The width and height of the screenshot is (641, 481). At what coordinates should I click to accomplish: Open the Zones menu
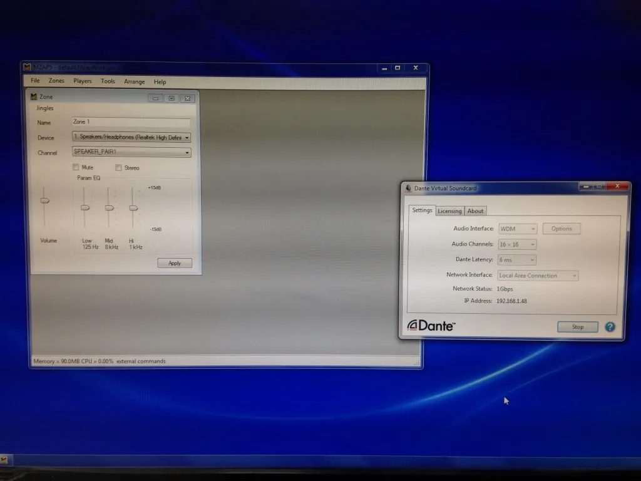tap(56, 81)
